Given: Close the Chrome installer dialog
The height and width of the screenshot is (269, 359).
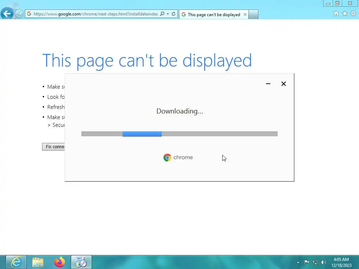Looking at the screenshot, I should click(x=283, y=84).
